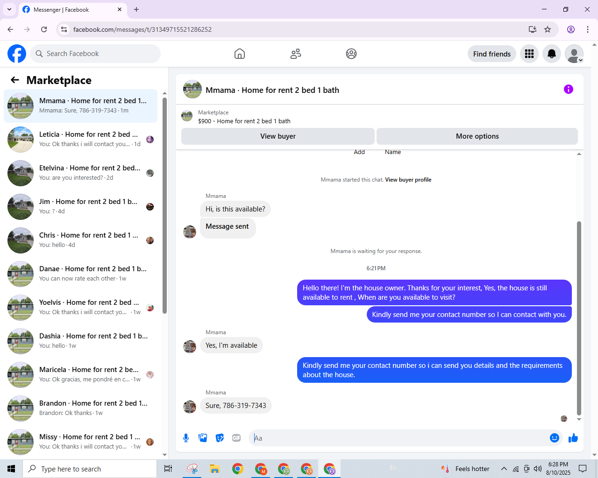Click the voice clip microphone icon
Viewport: 598px width, 478px height.
point(186,438)
